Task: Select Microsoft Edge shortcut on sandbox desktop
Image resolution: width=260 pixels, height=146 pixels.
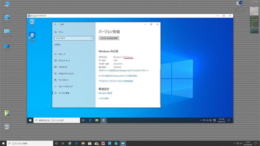Action: point(32,38)
